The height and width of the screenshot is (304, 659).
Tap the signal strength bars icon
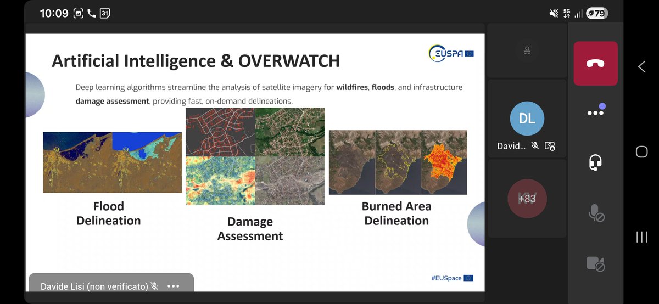(578, 14)
